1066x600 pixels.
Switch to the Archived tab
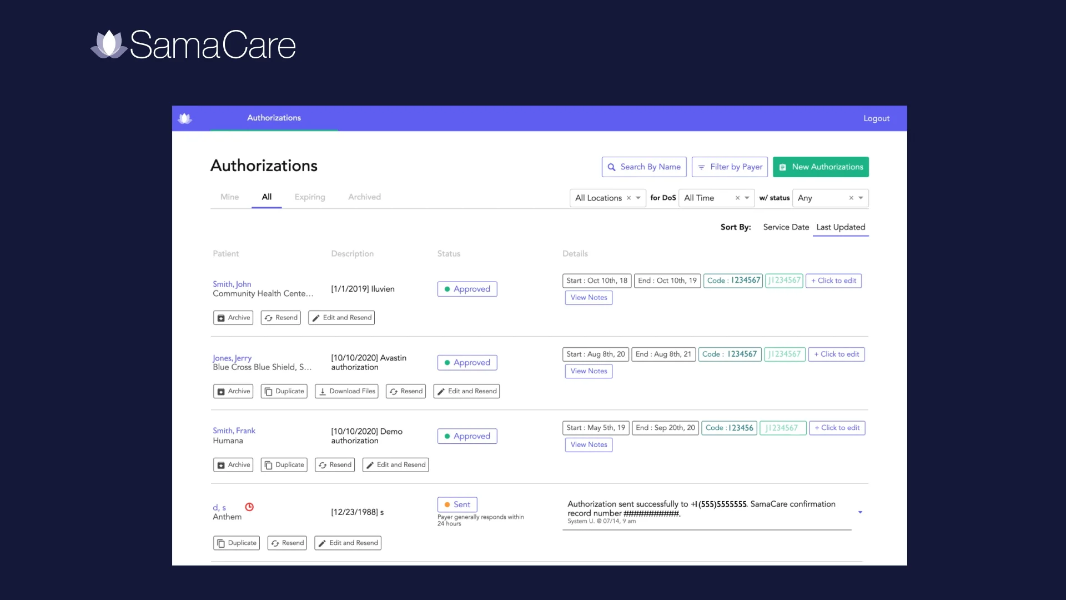[x=364, y=197]
